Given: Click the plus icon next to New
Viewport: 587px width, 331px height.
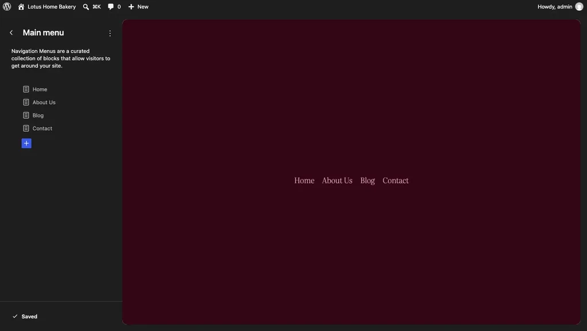Looking at the screenshot, I should 131,7.
